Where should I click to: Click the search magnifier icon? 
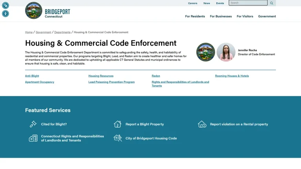[272, 3]
